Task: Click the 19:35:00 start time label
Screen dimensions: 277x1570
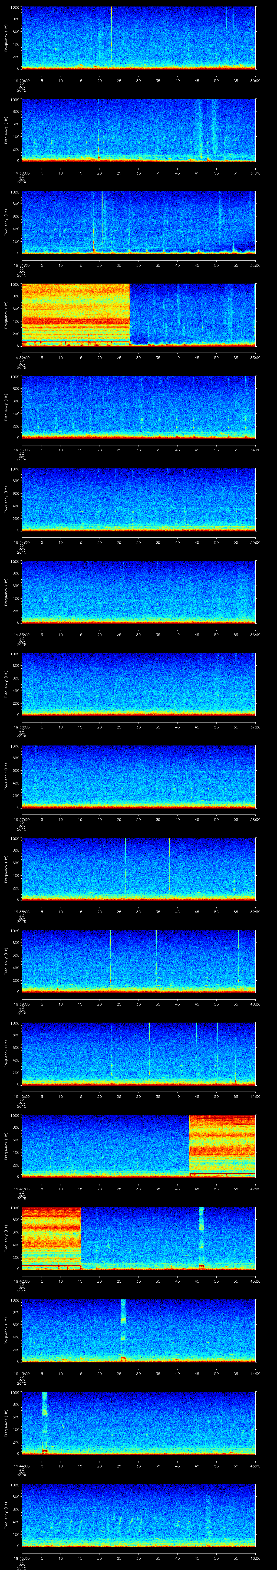Action: tap(21, 635)
